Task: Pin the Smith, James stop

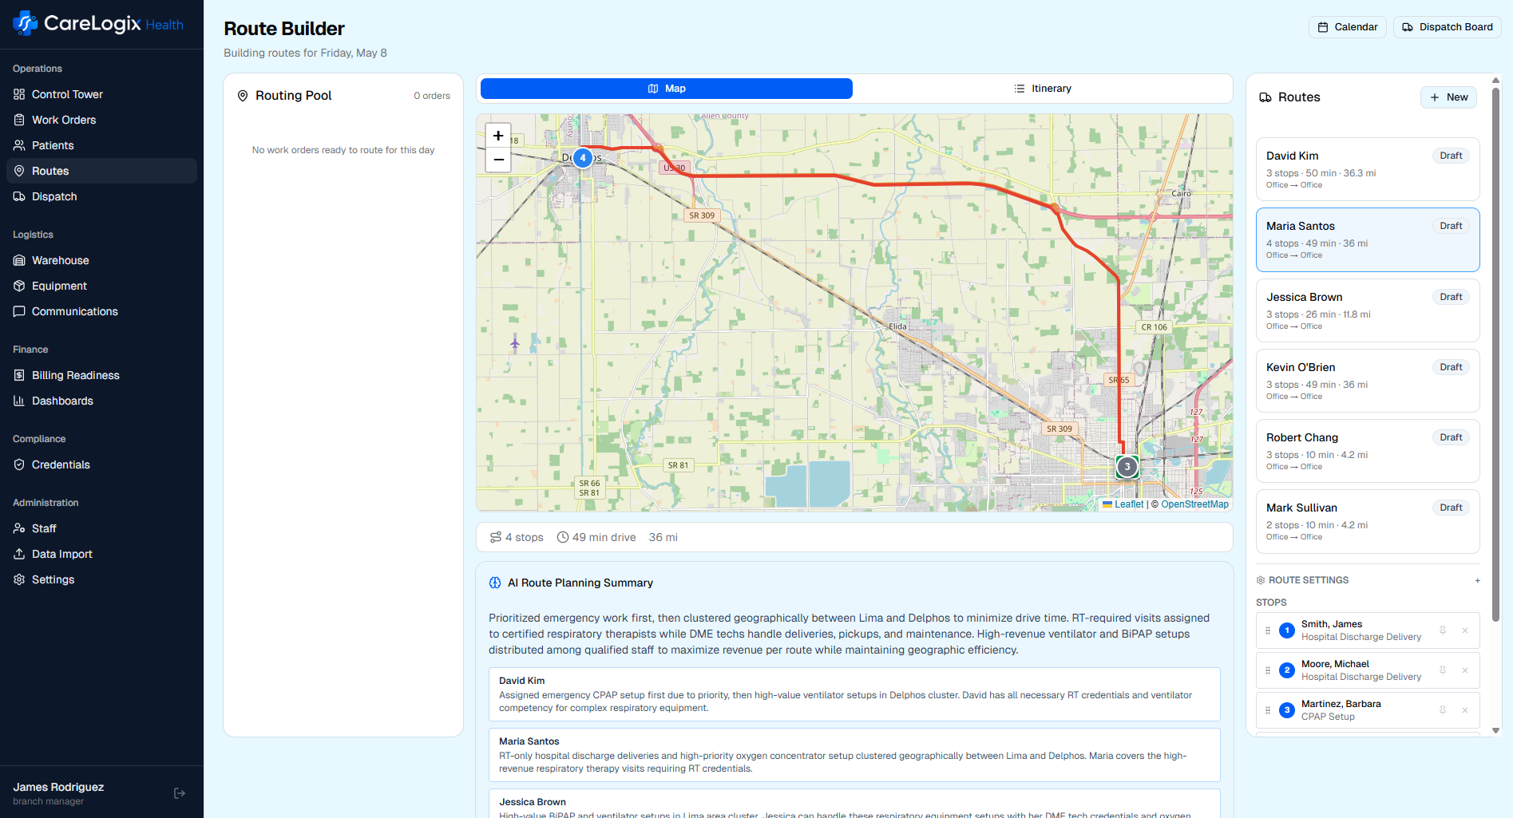Action: coord(1443,630)
